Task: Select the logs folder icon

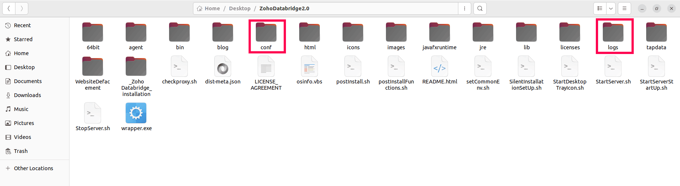Action: coord(613,32)
